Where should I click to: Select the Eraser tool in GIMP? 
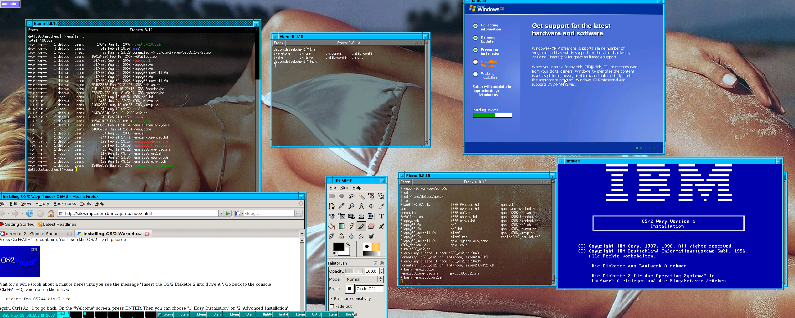click(x=371, y=226)
